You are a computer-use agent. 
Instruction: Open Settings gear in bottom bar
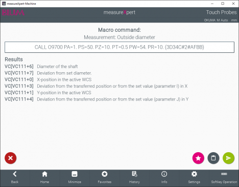[194, 178]
